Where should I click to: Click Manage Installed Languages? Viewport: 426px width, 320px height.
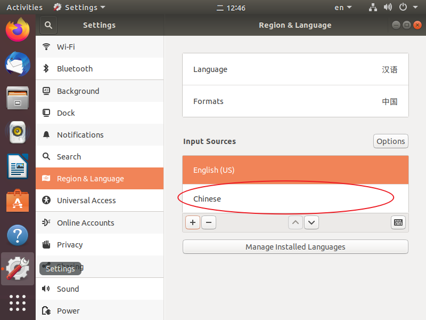coord(296,247)
